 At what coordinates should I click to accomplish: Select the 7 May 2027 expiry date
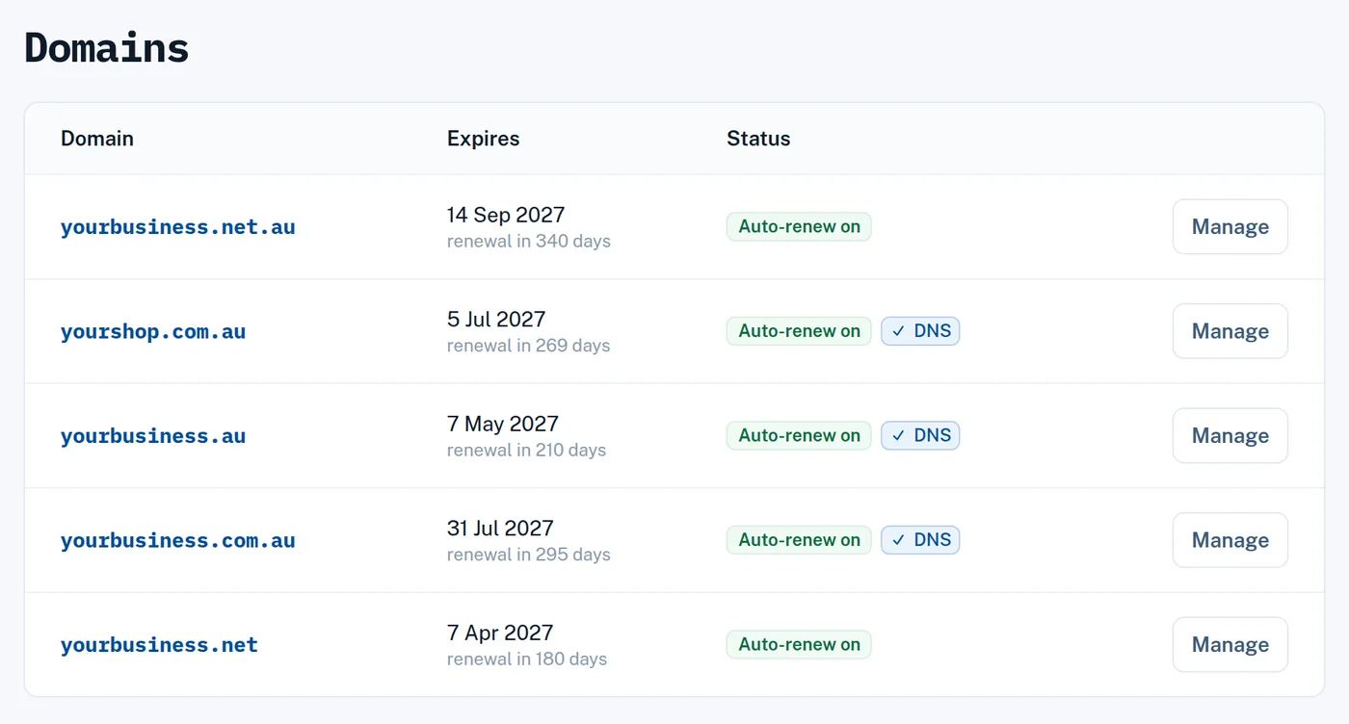click(x=503, y=424)
